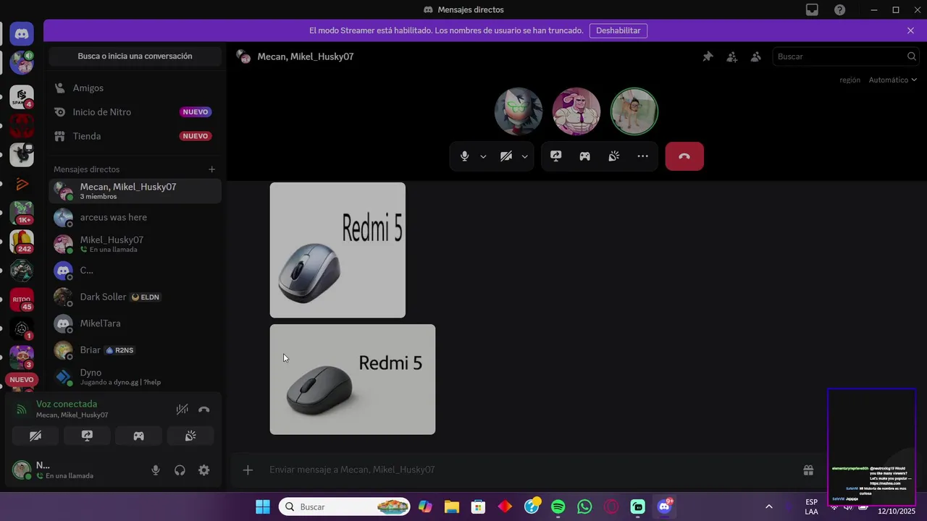The height and width of the screenshot is (521, 927).
Task: Open the SPAWN server icon in sidebar
Action: click(22, 96)
